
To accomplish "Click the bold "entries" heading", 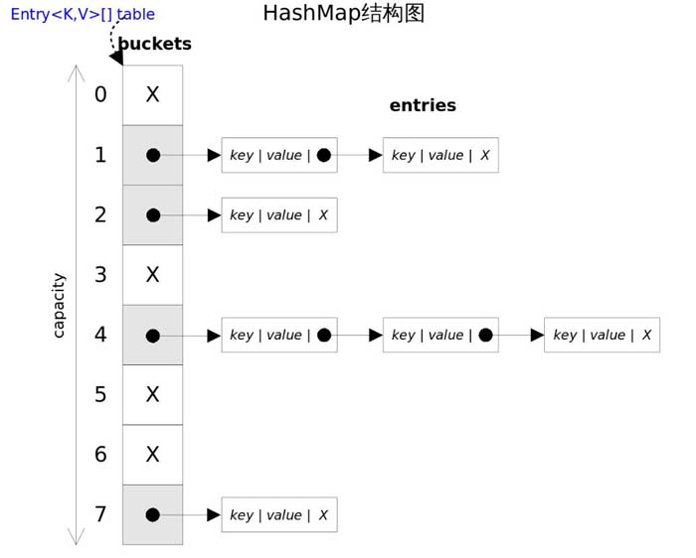I will tap(423, 105).
